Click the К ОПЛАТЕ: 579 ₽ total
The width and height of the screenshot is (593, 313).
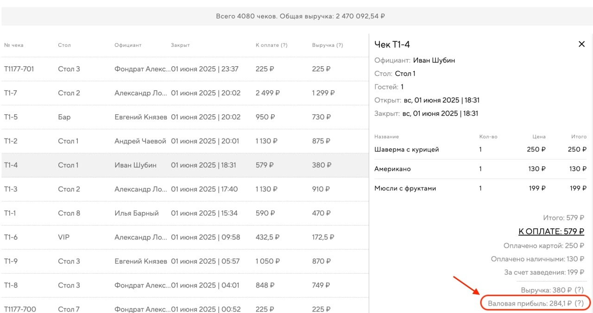point(551,232)
